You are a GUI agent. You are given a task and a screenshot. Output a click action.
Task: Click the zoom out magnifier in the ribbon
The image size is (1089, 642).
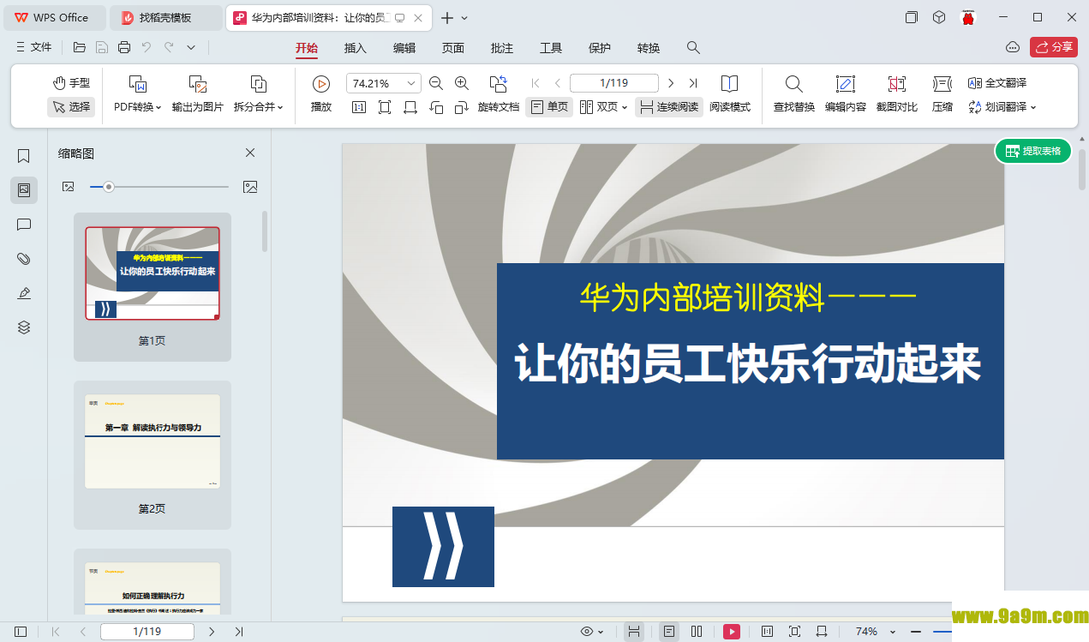(x=436, y=83)
